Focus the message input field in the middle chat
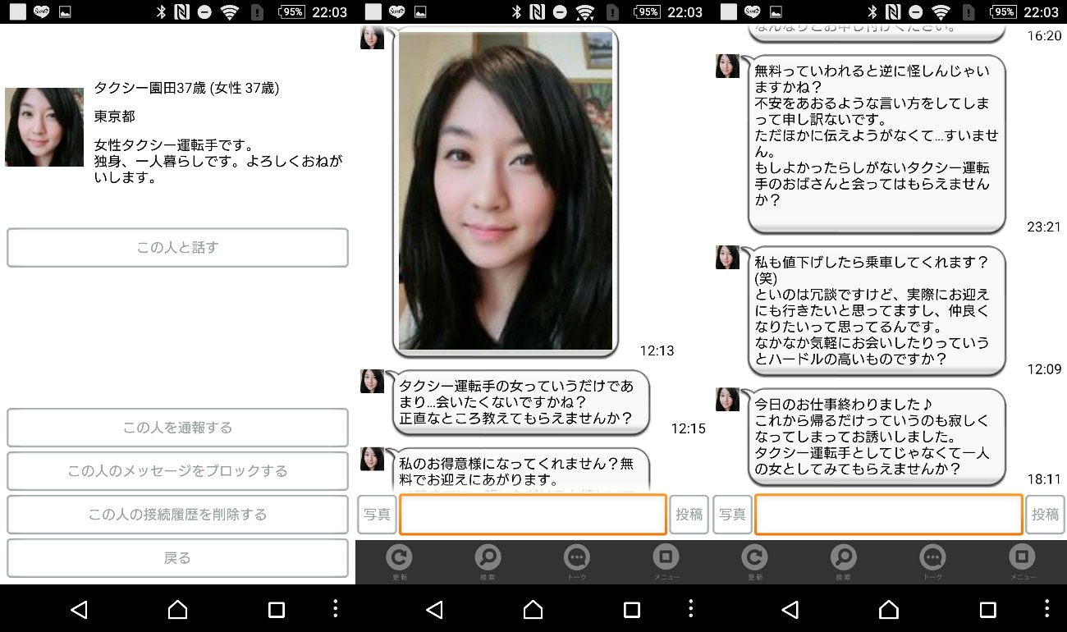The width and height of the screenshot is (1067, 632). coord(532,515)
